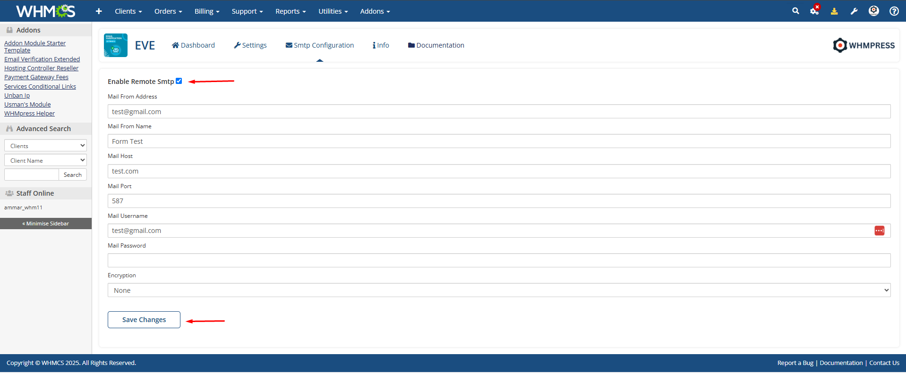906x373 pixels.
Task: Click the Save Changes button
Action: coord(144,320)
